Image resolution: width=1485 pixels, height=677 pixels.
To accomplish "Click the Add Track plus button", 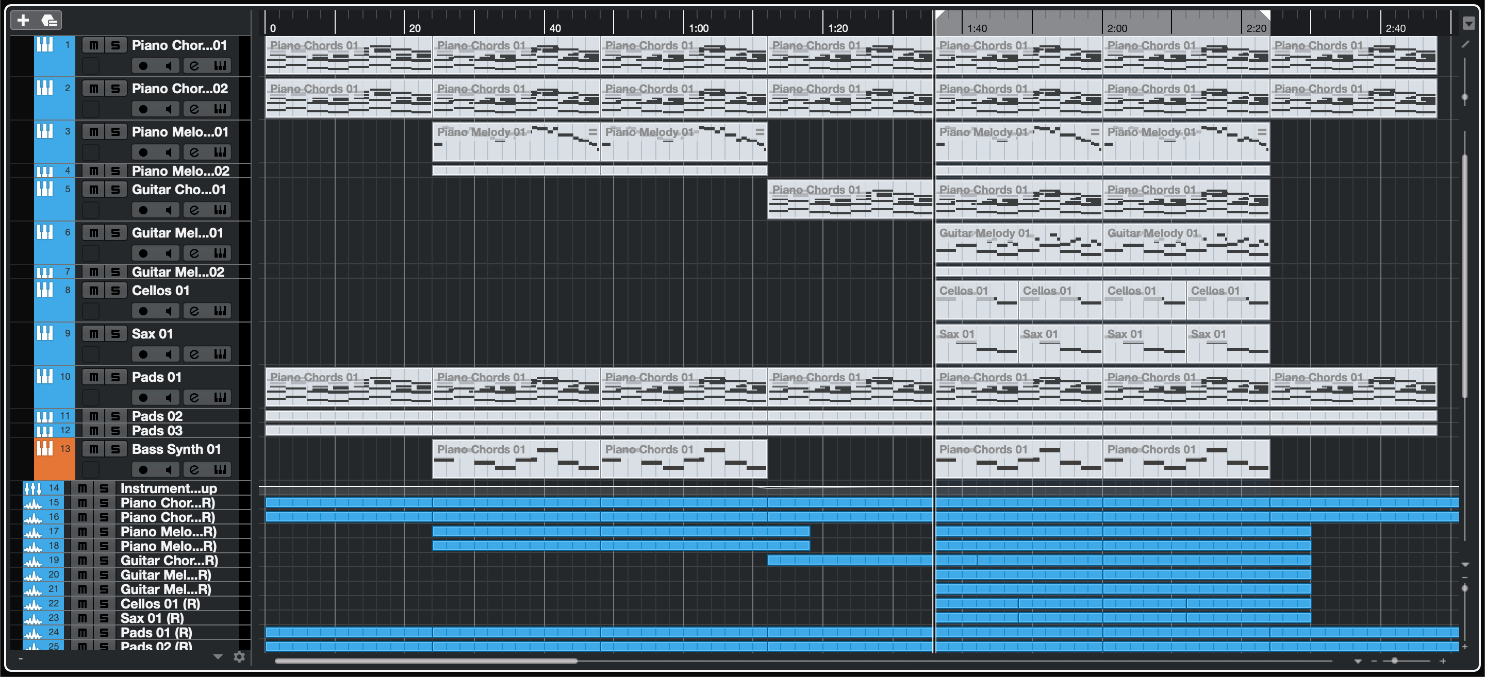I will (23, 21).
